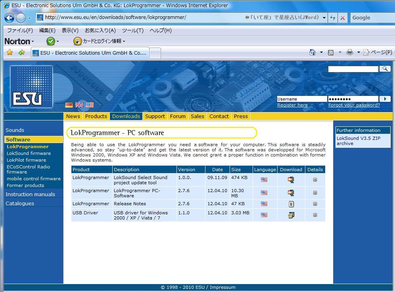Image resolution: width=395 pixels, height=292 pixels.
Task: Select the ESU - Electronic Solutions browser tab
Action: (90, 53)
